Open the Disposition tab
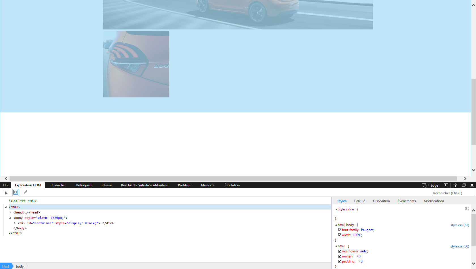476x269 pixels. click(x=381, y=201)
